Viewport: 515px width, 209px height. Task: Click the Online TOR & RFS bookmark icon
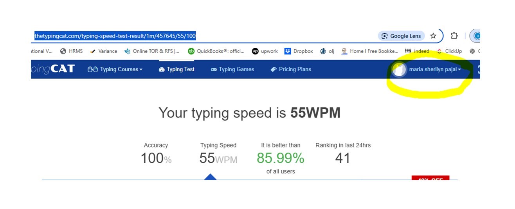coord(127,51)
